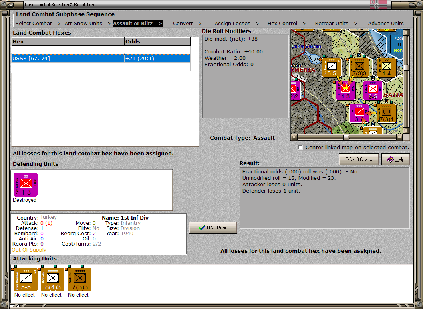Image resolution: width=423 pixels, height=309 pixels.
Task: Click the map's vertical scrollbar thumb
Action: [406, 67]
